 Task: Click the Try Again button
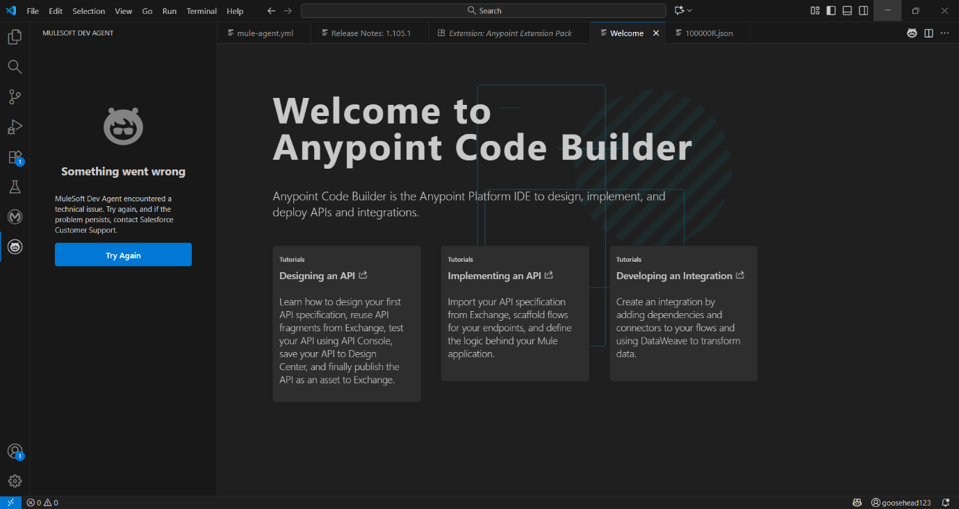123,255
